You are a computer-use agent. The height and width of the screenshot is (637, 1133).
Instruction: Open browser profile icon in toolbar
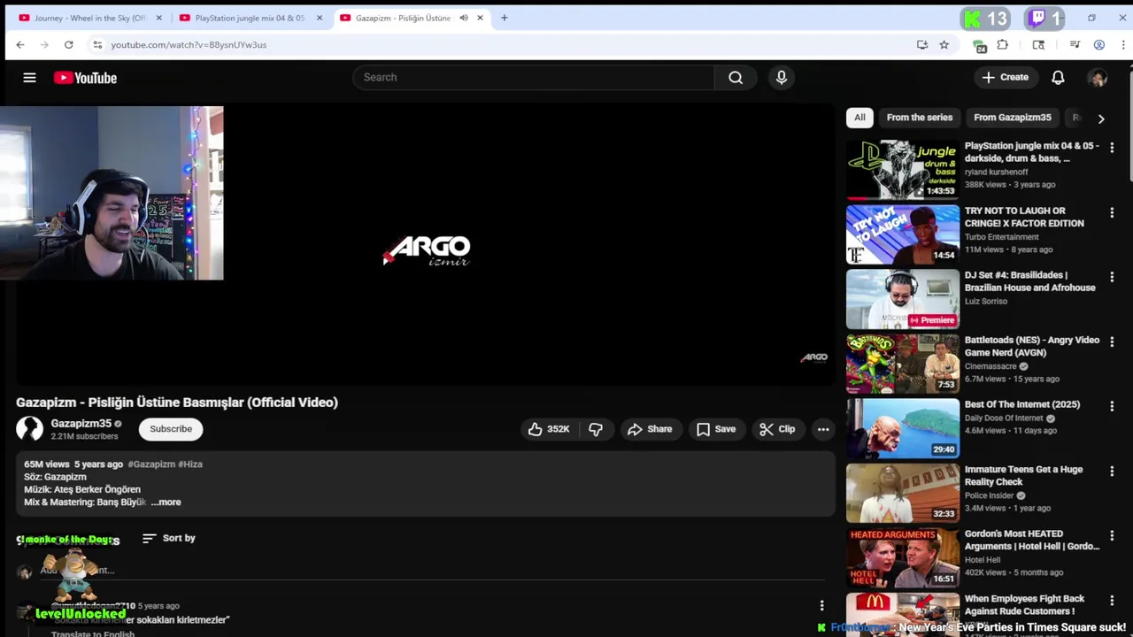(1099, 44)
